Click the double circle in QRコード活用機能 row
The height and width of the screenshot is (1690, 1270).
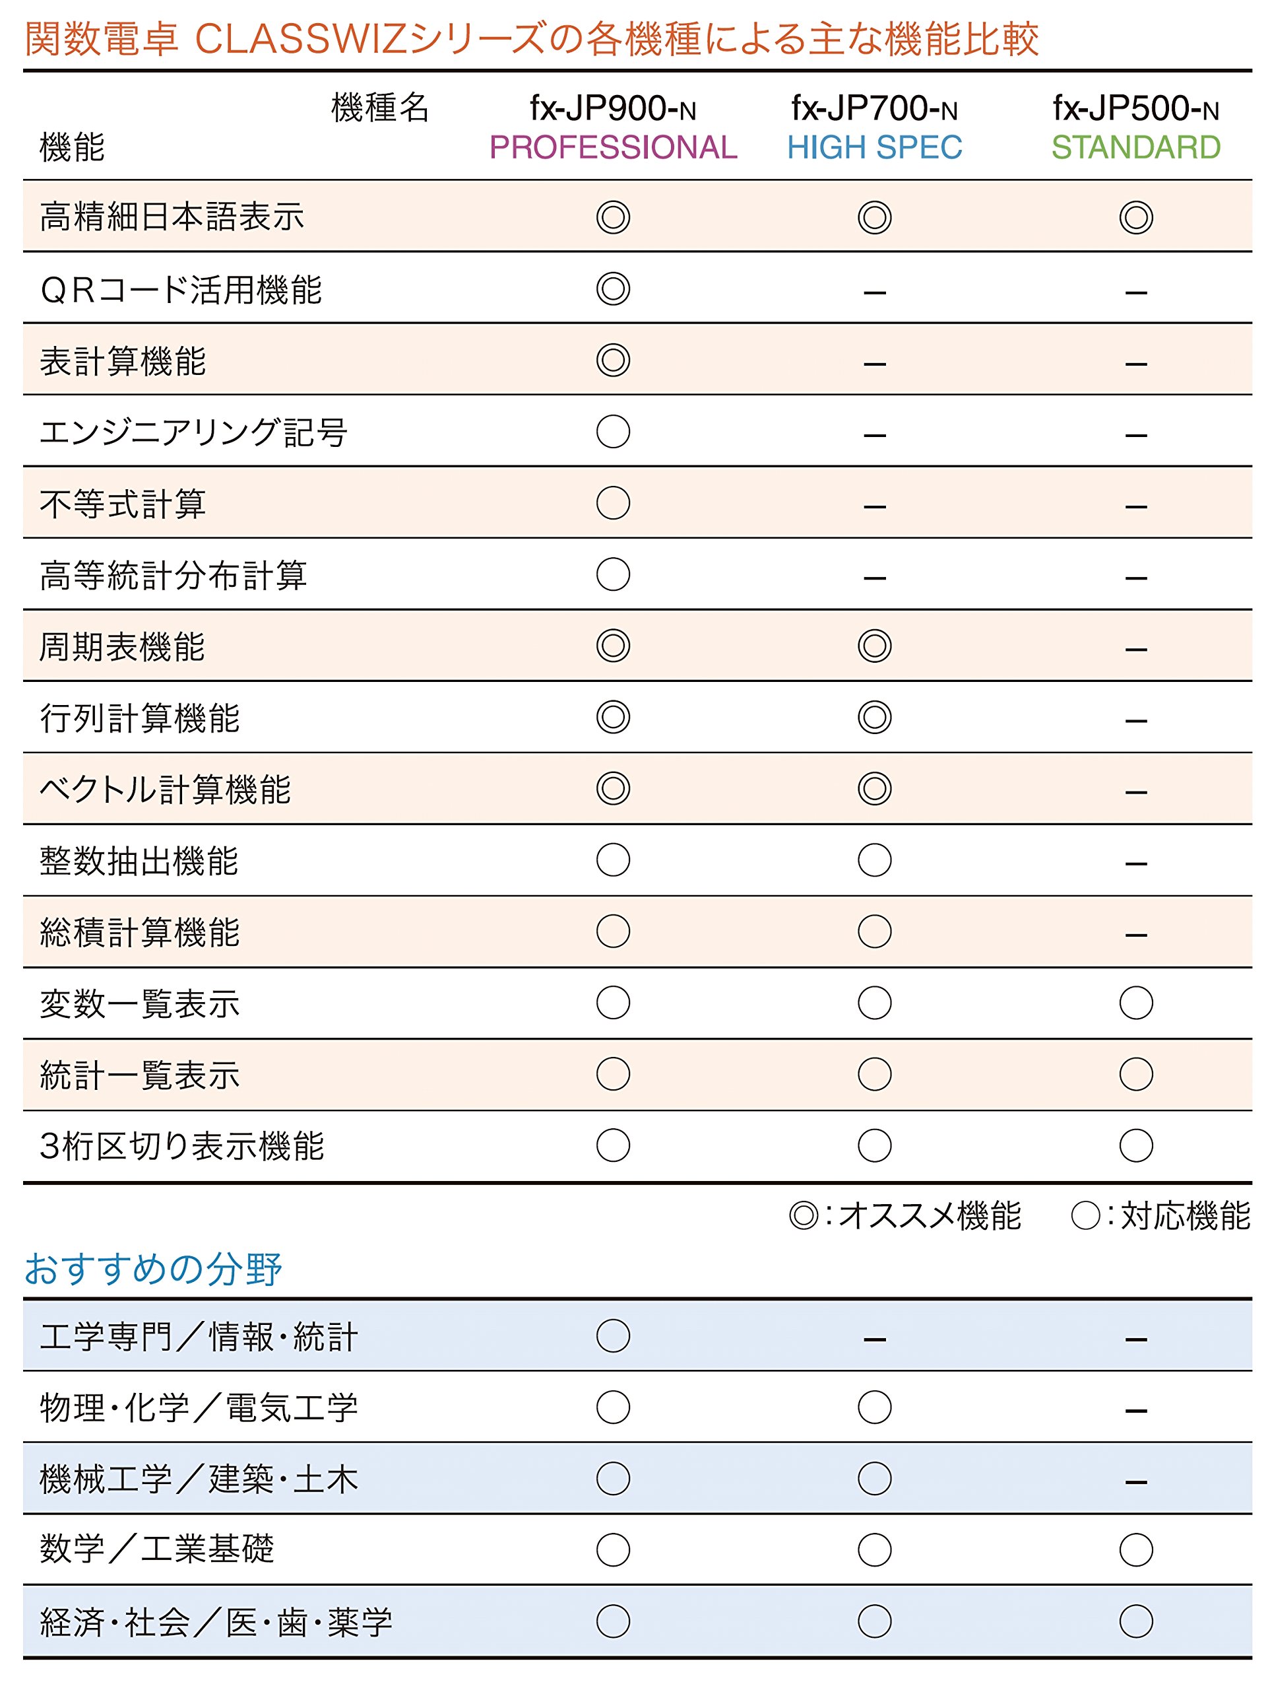tap(612, 288)
